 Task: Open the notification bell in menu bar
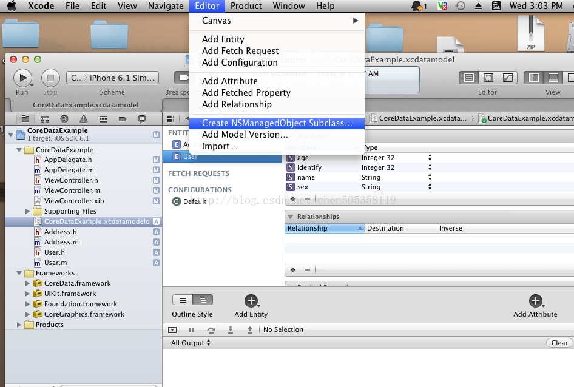(x=419, y=6)
